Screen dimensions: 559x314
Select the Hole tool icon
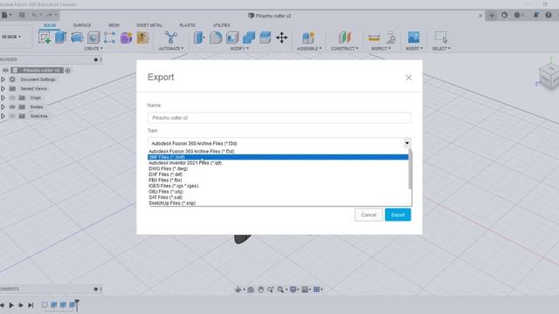(93, 38)
